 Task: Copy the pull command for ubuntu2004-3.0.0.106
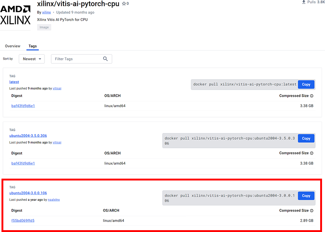306,196
